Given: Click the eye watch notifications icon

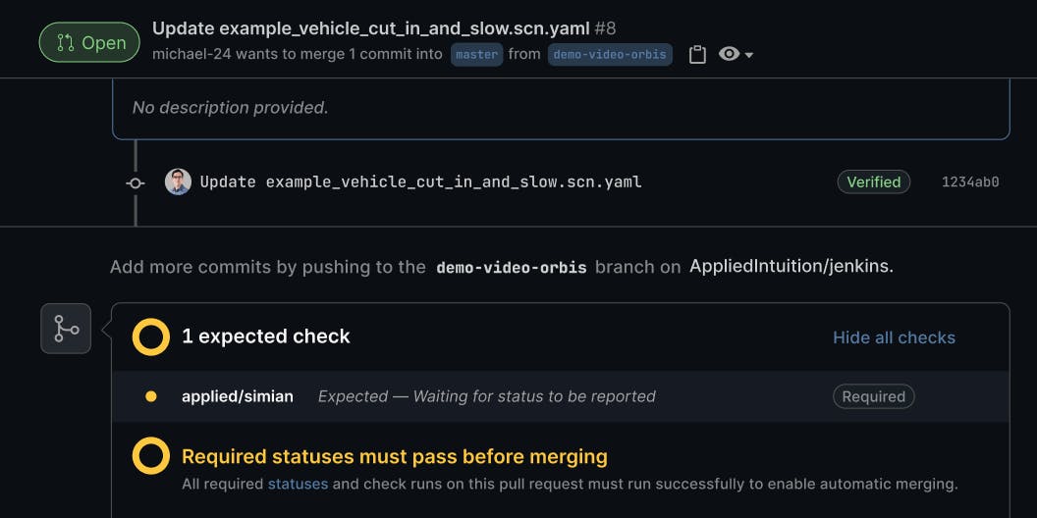Looking at the screenshot, I should click(x=729, y=54).
